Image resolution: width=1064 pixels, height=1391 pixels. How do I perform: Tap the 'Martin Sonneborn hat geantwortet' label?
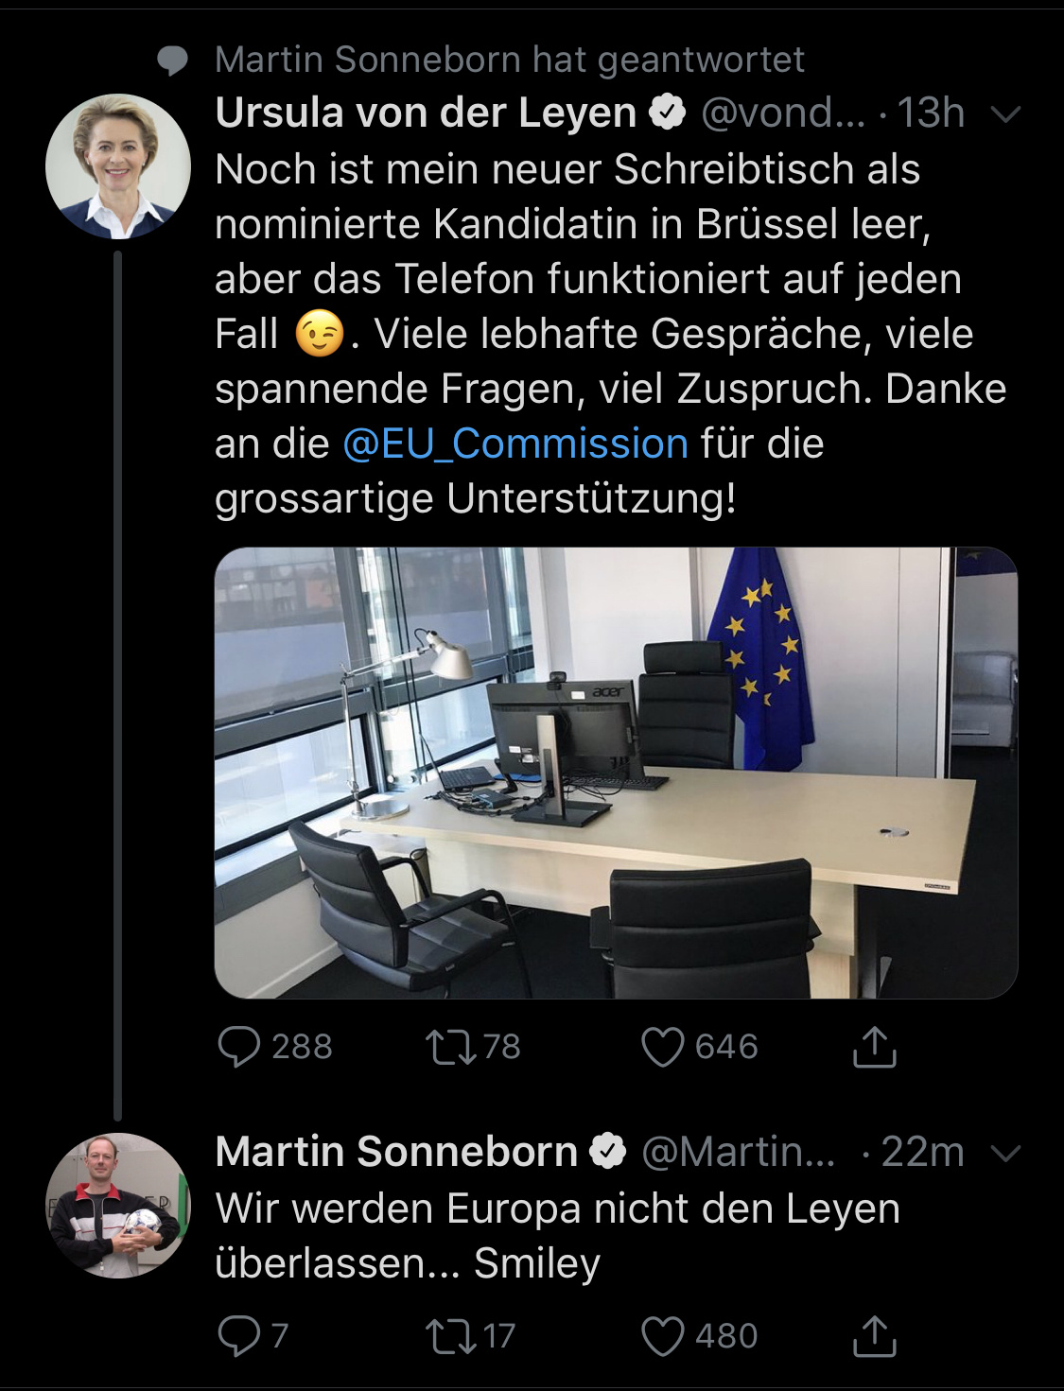tap(509, 60)
